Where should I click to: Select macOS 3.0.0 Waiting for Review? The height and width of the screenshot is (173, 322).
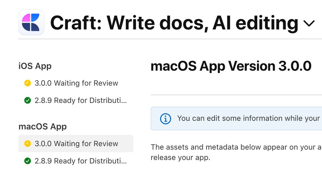coord(76,144)
